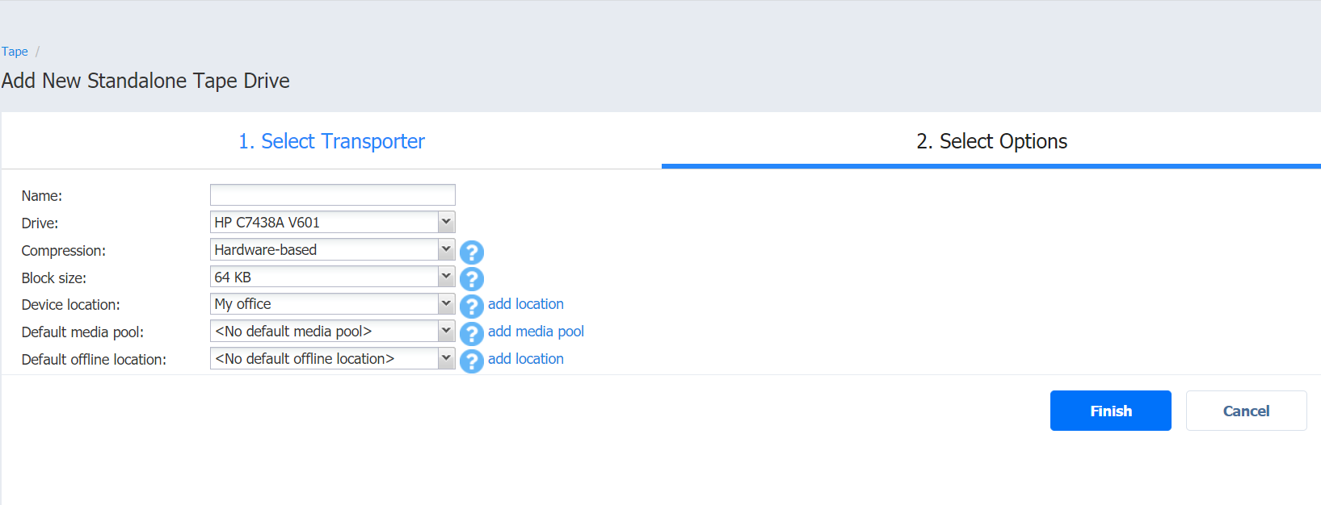
Task: Click the Finish button
Action: coord(1110,411)
